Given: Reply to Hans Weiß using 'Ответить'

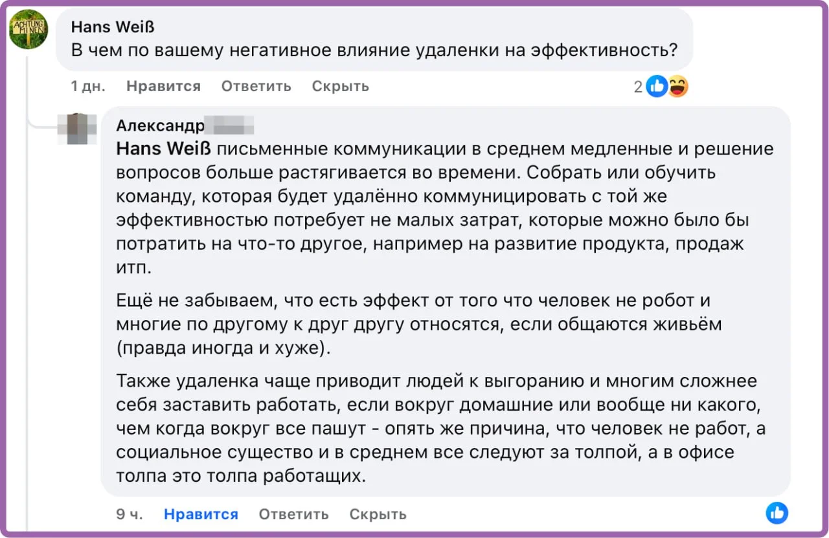Looking at the screenshot, I should (x=256, y=86).
